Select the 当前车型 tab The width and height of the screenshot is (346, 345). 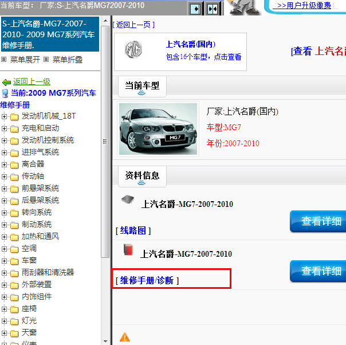click(142, 87)
